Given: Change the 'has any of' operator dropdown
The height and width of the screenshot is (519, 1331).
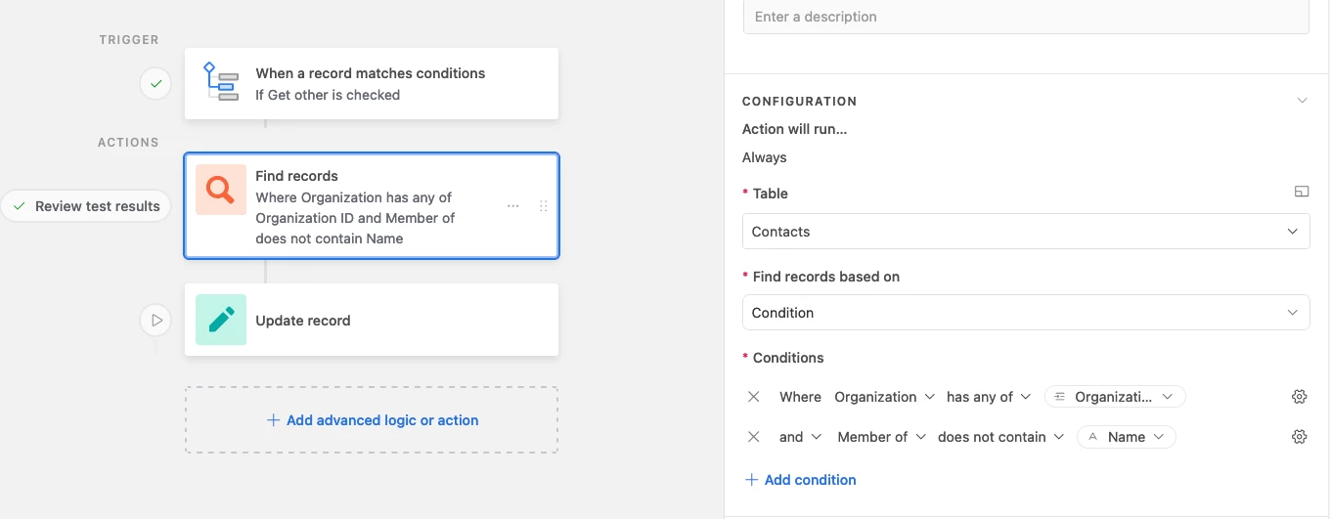Looking at the screenshot, I should point(989,397).
